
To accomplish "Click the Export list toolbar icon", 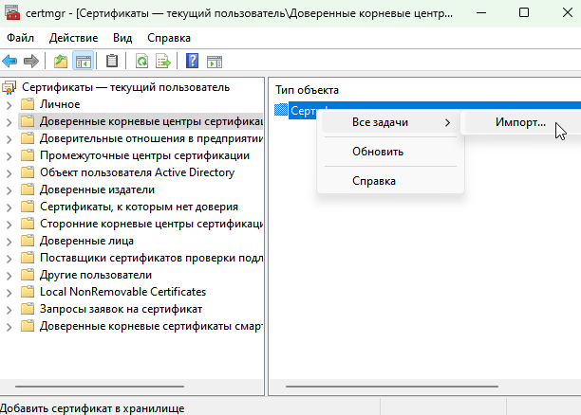I will pyautogui.click(x=162, y=62).
